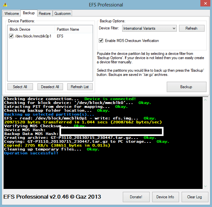Click the 'Extracting PIT from device' log line
This screenshot has height=207, width=212.
[x=66, y=107]
